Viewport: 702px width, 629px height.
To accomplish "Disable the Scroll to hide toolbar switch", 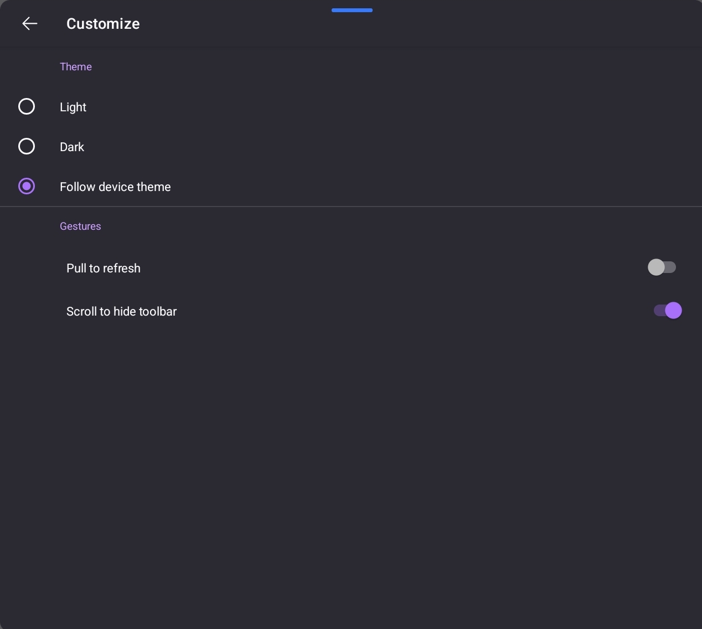I will pos(668,311).
